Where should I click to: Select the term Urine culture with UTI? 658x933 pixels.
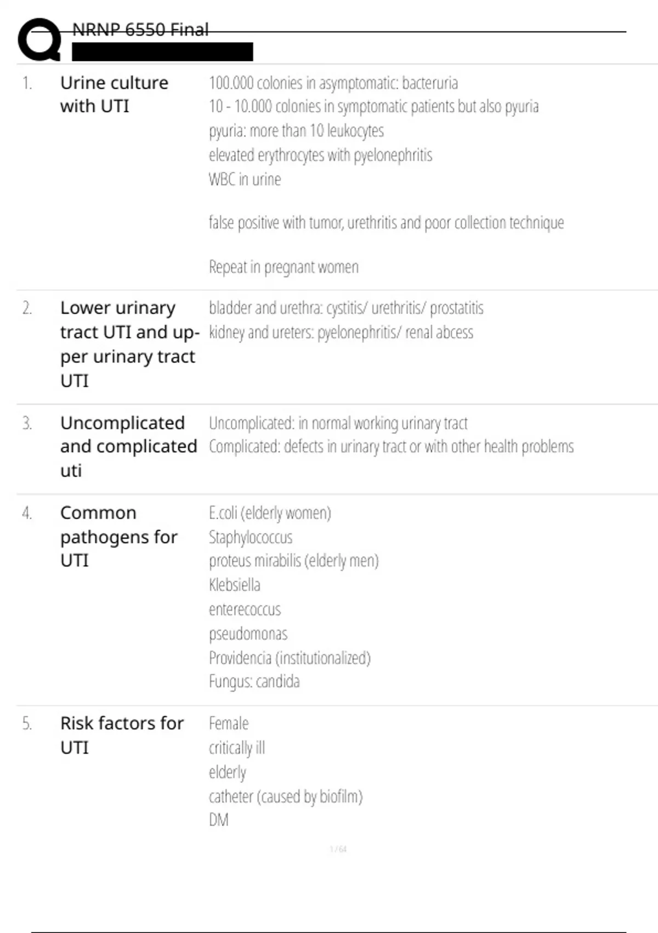pos(114,94)
